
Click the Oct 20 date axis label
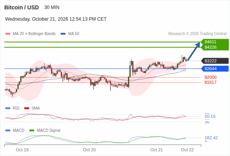[x=89, y=150]
